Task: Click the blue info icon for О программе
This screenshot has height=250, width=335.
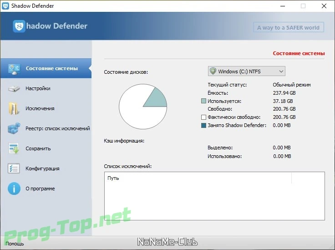Action: (14, 189)
